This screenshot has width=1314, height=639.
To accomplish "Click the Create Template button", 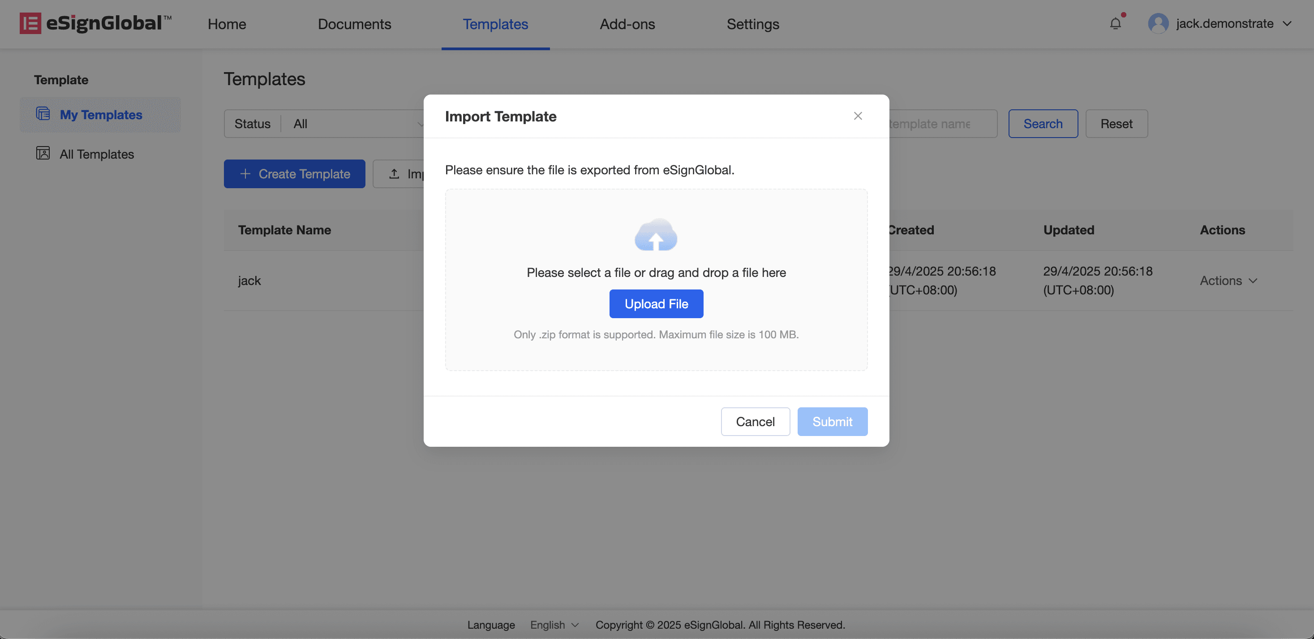I will click(x=294, y=173).
